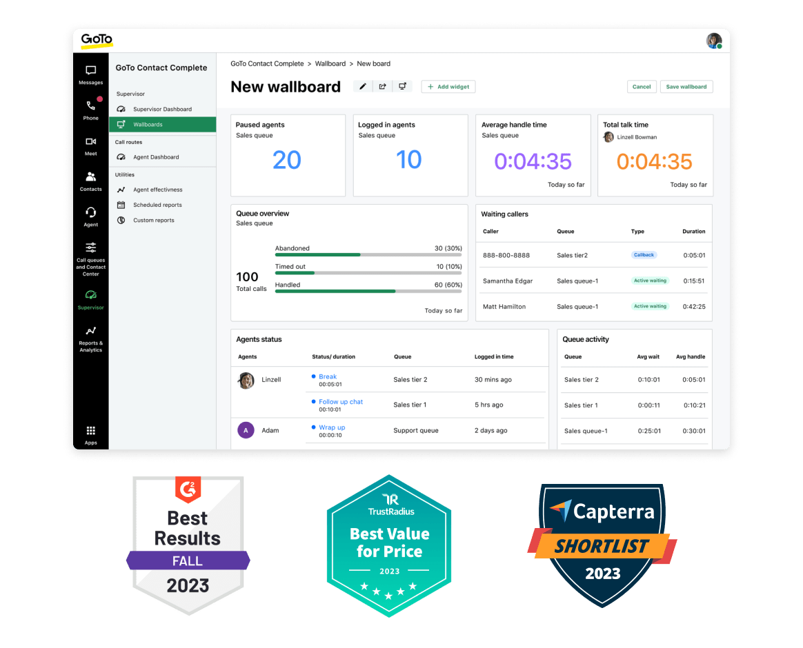The width and height of the screenshot is (803, 648).
Task: Open the Apps grid at sidebar bottom
Action: [90, 432]
